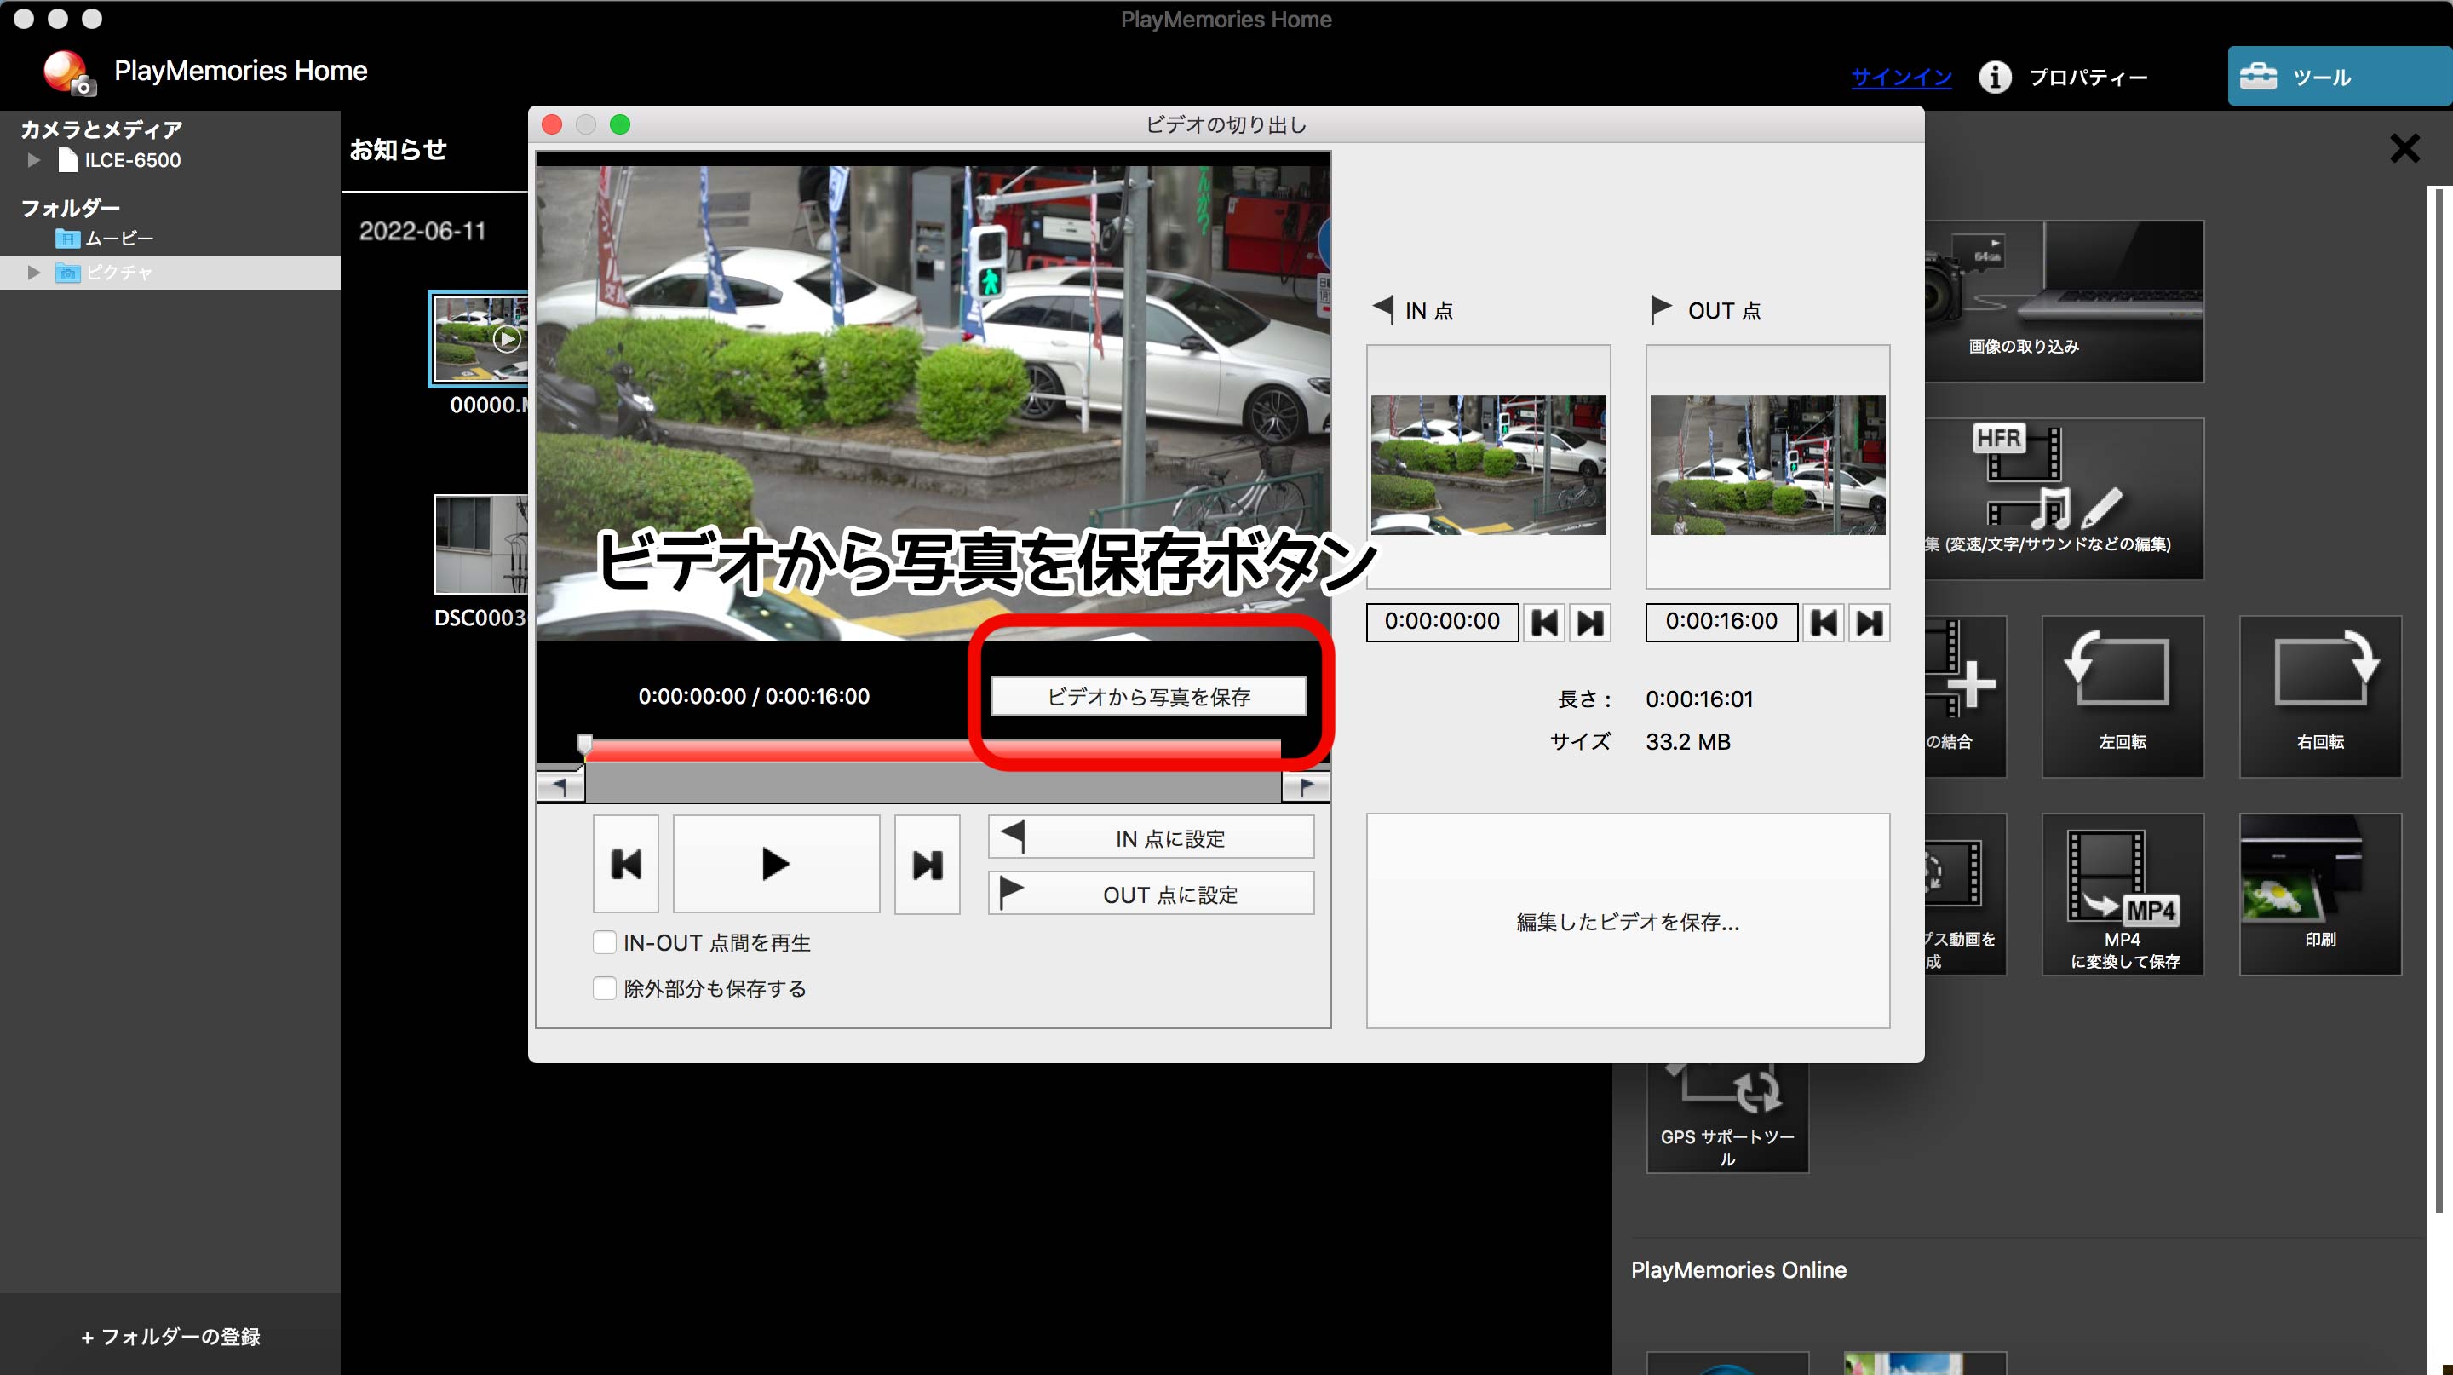This screenshot has width=2453, height=1375.
Task: Select the ピクチャ folder row
Action: (x=170, y=273)
